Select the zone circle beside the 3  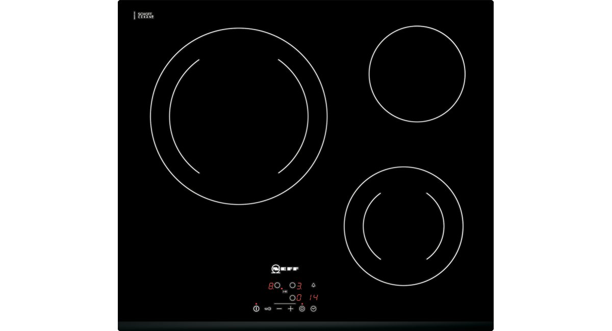[293, 286]
